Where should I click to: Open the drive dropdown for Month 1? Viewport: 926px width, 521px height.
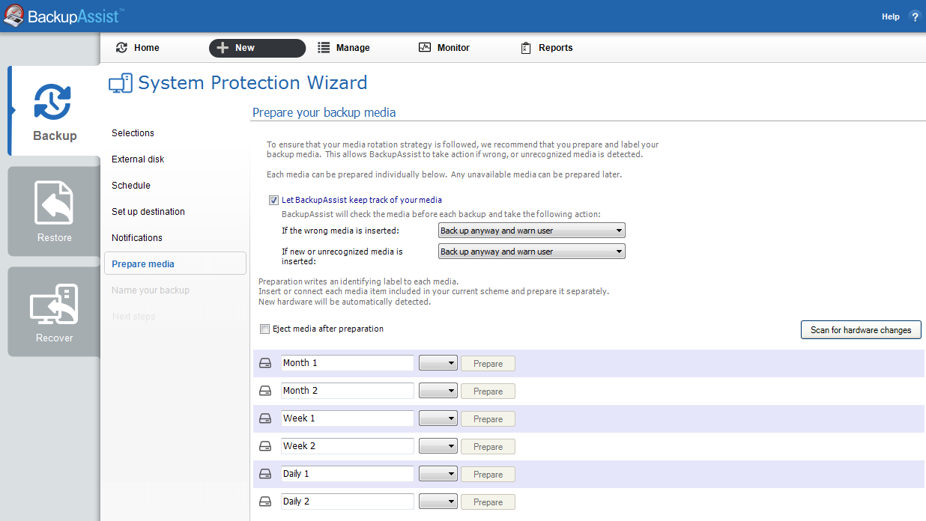(438, 363)
